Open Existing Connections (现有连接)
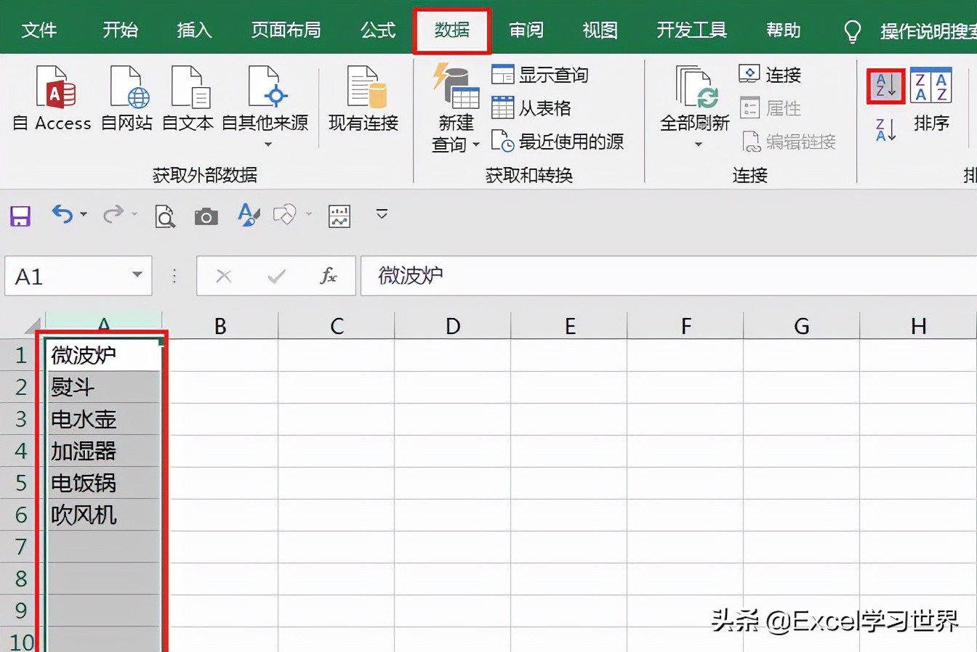This screenshot has width=977, height=652. [363, 99]
